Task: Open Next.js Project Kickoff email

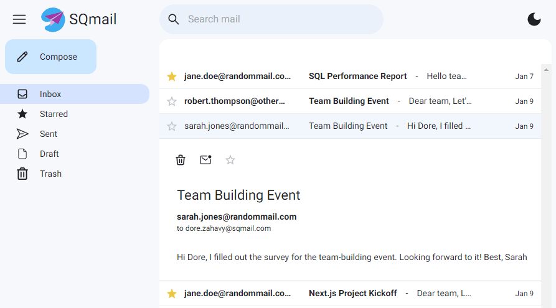Action: click(350, 294)
